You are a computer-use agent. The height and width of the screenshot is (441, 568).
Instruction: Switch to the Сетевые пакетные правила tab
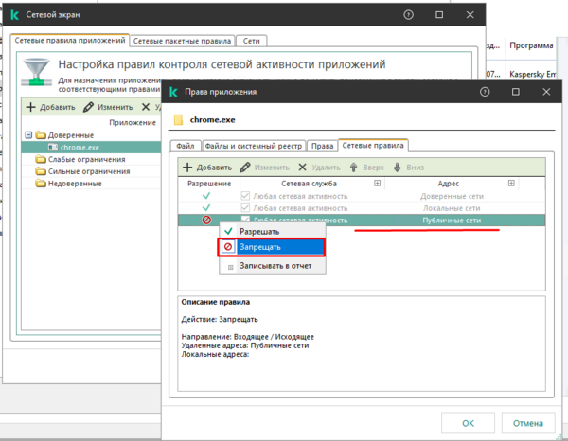[184, 42]
